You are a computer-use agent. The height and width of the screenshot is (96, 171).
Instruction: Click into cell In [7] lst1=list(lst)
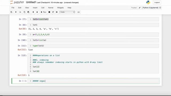pyautogui.click(x=93, y=19)
